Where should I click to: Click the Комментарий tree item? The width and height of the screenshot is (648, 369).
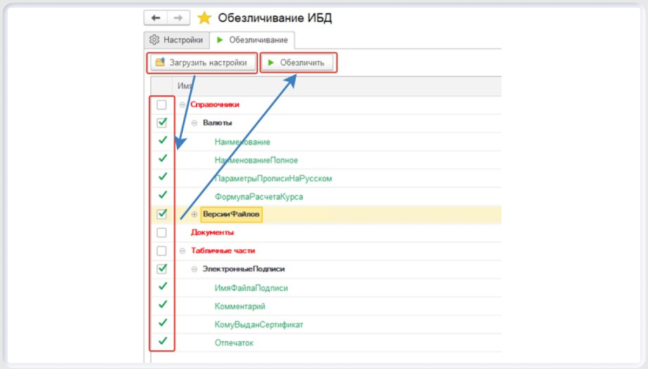(239, 306)
